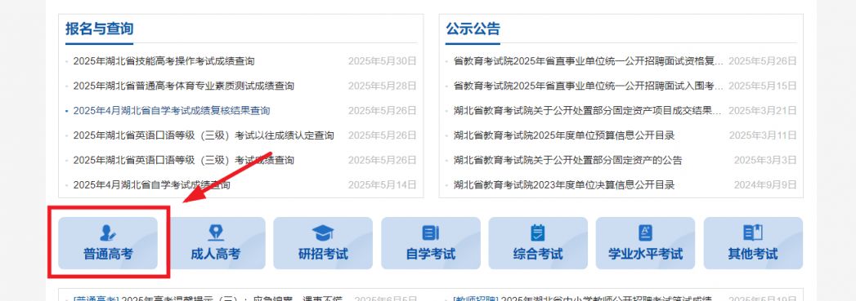Open 关于公开处置部分固定资产的公告 link
The height and width of the screenshot is (301, 856).
pyautogui.click(x=567, y=160)
